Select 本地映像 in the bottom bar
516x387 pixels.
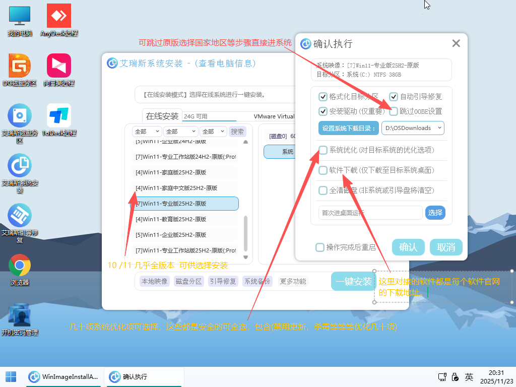tap(154, 281)
